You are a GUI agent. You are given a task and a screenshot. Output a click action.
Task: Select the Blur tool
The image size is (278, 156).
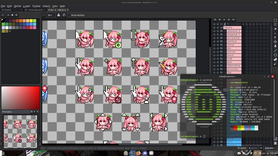275,64
